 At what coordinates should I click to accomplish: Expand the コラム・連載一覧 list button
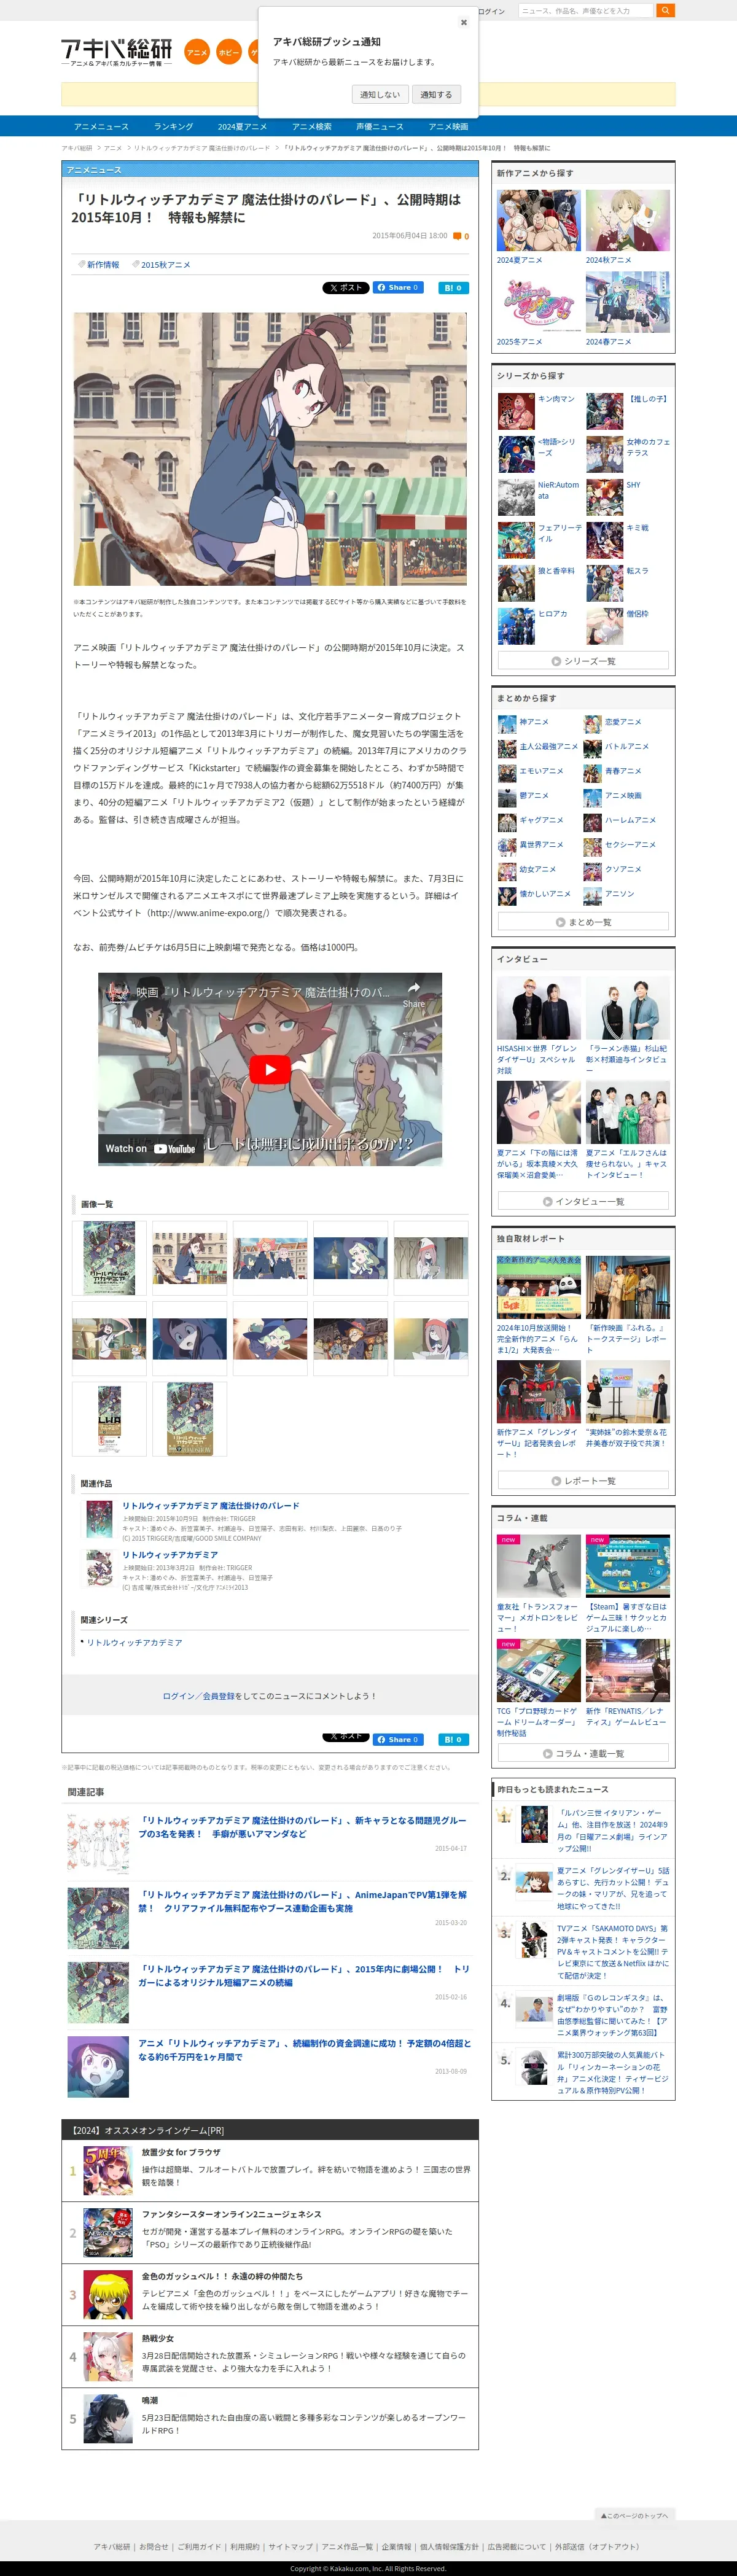point(583,1754)
